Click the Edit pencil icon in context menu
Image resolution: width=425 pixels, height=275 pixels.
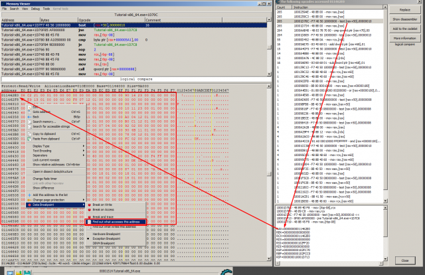(x=29, y=107)
